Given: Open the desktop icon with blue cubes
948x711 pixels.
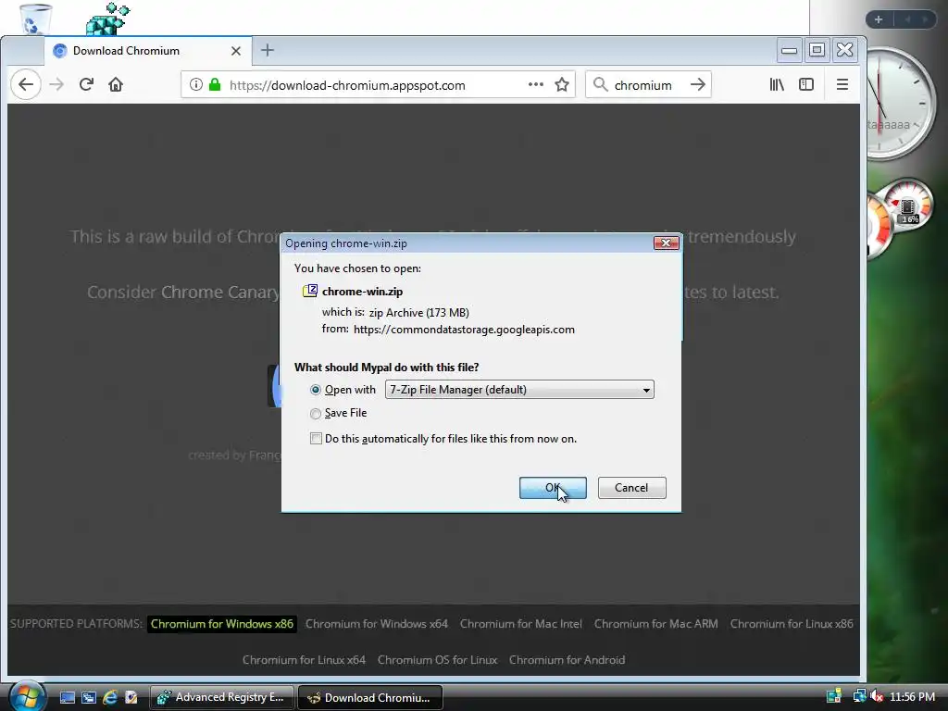Looking at the screenshot, I should pyautogui.click(x=107, y=19).
